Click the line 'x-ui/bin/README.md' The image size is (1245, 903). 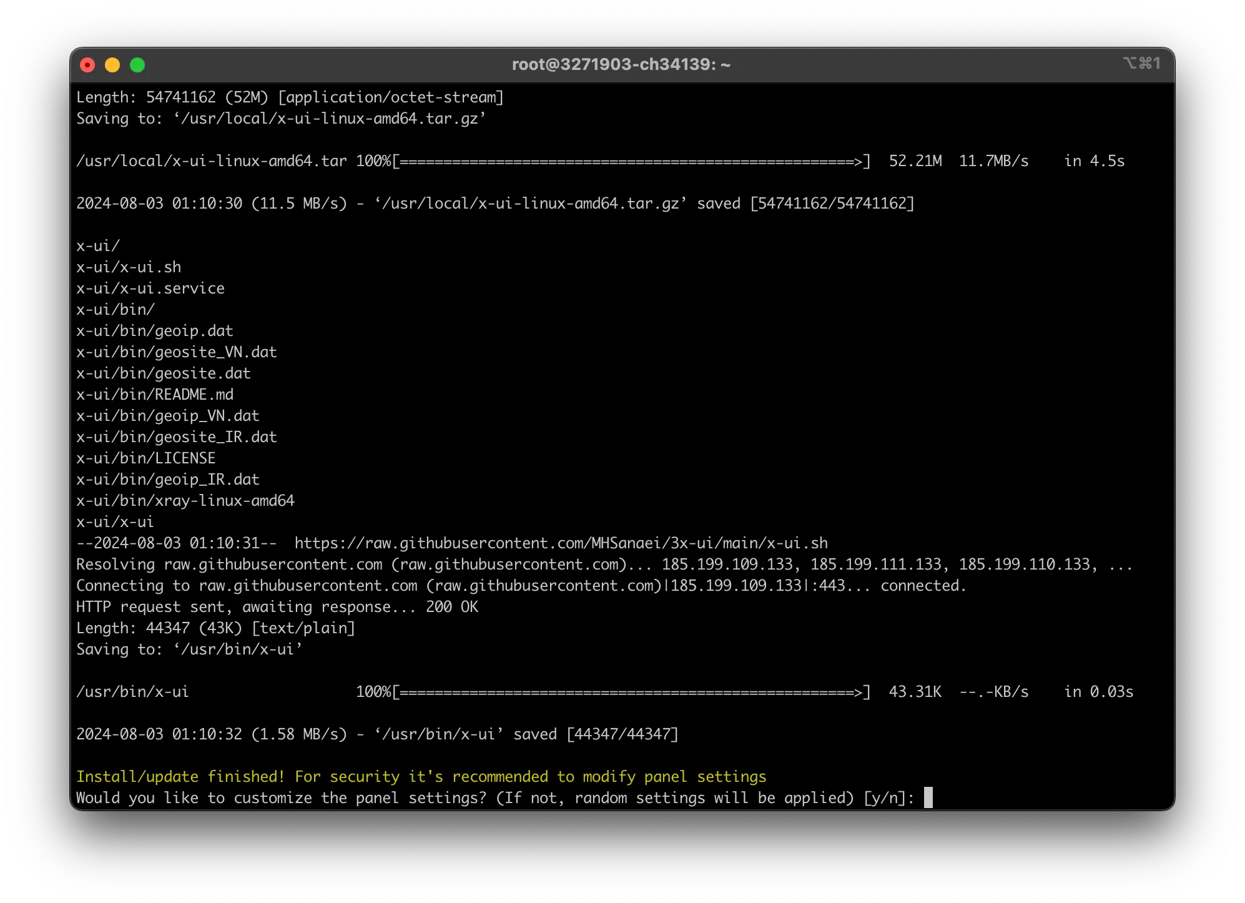[155, 395]
